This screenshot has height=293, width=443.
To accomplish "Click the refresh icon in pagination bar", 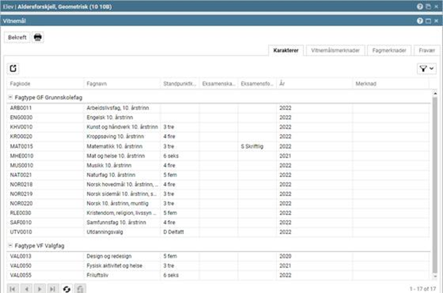I will [x=66, y=289].
